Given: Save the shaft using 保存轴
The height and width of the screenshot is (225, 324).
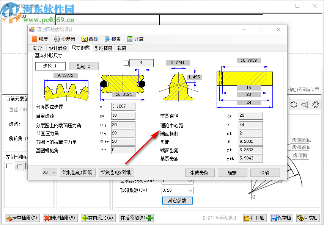Looking at the screenshot, I should pos(281,218).
